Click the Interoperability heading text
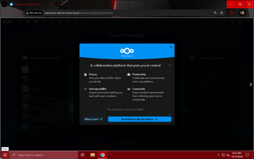 click(98, 89)
